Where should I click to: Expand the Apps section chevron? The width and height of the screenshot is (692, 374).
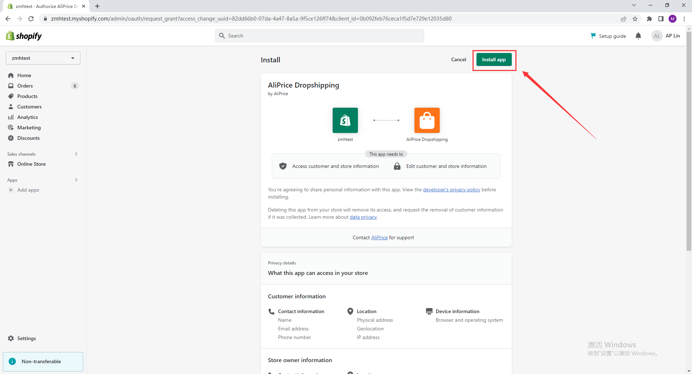click(76, 180)
